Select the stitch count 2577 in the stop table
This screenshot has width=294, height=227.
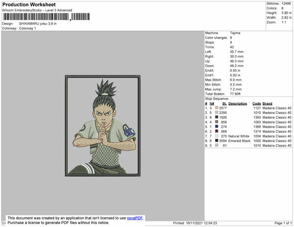[x=223, y=108]
